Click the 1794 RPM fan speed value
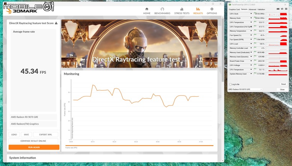The height and width of the screenshot is (166, 292). (259, 39)
